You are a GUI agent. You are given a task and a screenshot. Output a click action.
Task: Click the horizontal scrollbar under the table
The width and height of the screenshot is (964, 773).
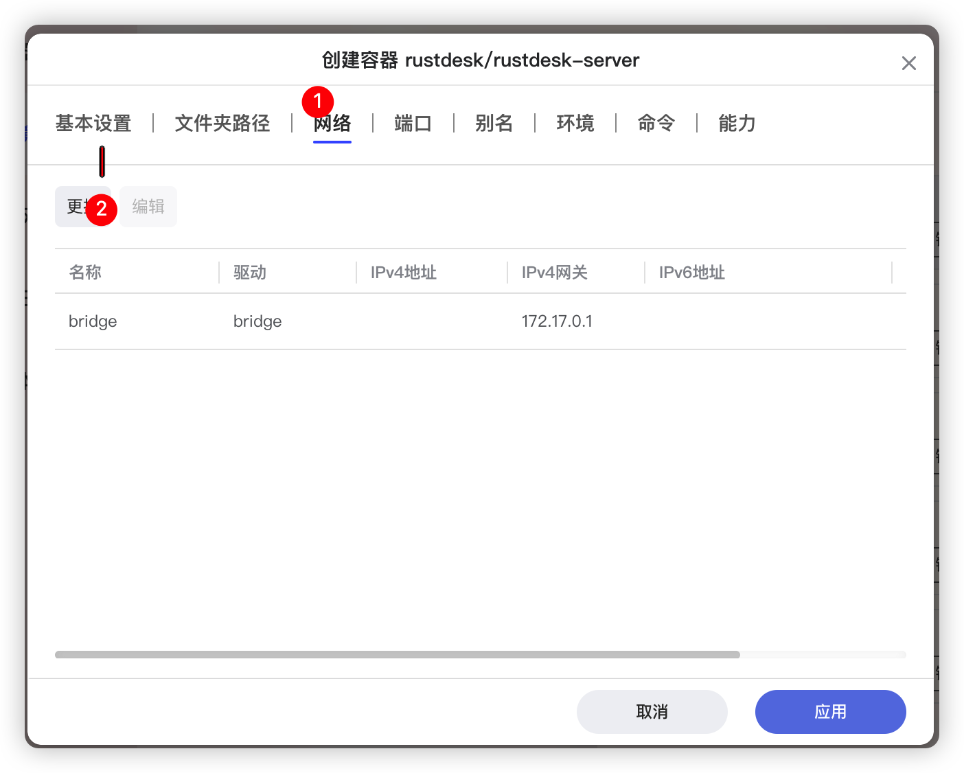tap(397, 655)
